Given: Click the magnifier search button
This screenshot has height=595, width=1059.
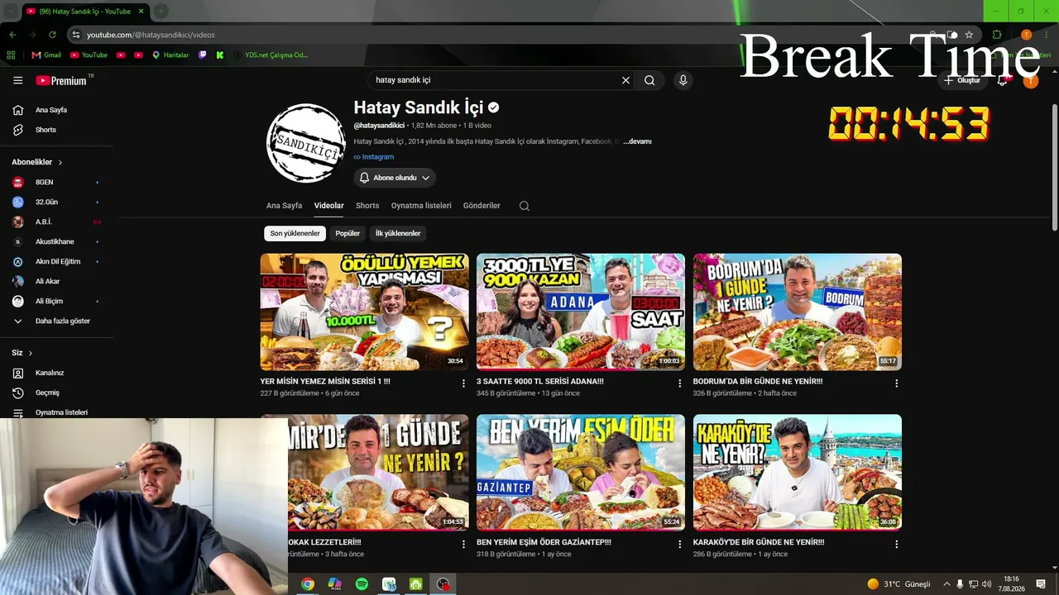Looking at the screenshot, I should pyautogui.click(x=649, y=80).
